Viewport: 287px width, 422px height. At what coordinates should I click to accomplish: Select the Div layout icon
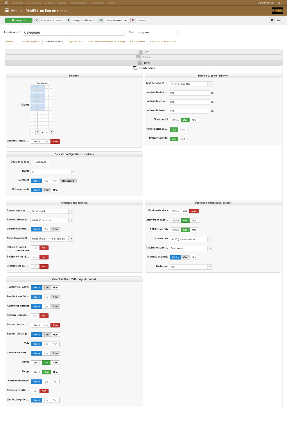[x=141, y=52]
